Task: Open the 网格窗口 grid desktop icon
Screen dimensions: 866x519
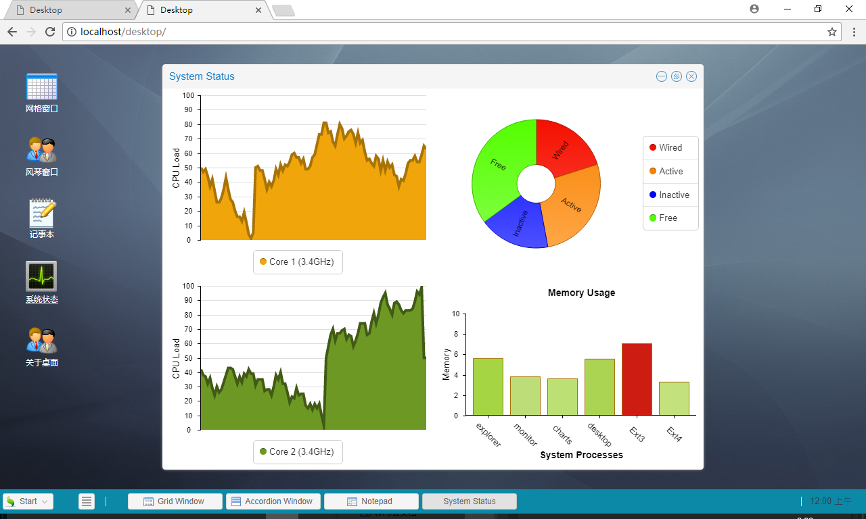Action: 42,93
